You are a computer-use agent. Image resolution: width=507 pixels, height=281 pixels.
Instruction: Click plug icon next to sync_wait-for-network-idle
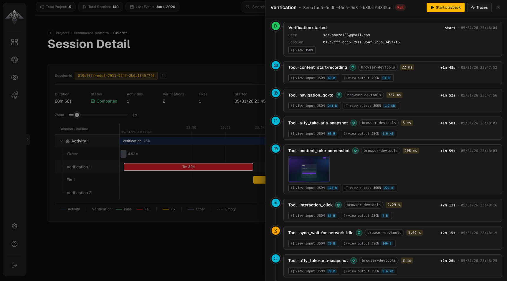(359, 233)
